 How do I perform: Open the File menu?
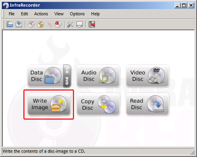coord(11,14)
